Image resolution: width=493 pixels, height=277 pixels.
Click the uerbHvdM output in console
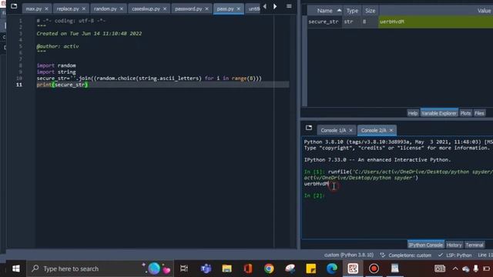pos(316,184)
